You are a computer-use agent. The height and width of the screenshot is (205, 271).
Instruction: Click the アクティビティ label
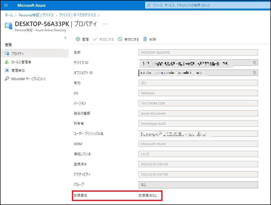82,174
